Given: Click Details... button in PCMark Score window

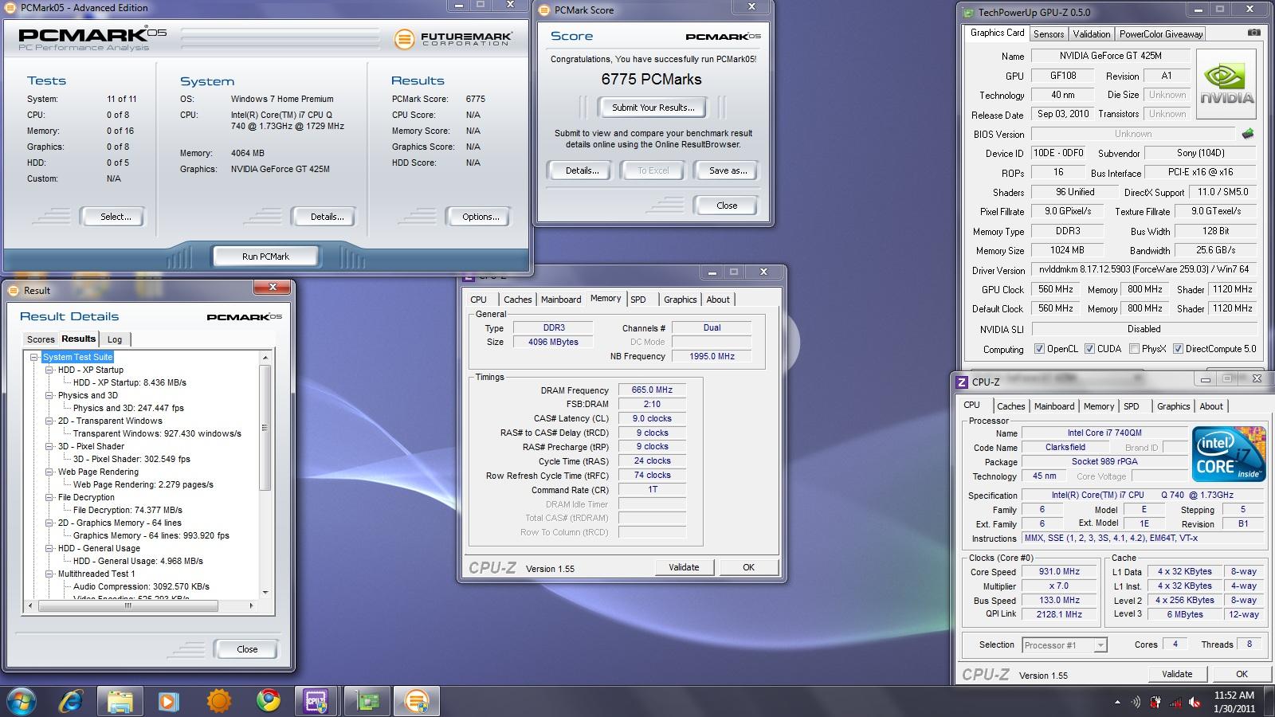Looking at the screenshot, I should pos(582,170).
